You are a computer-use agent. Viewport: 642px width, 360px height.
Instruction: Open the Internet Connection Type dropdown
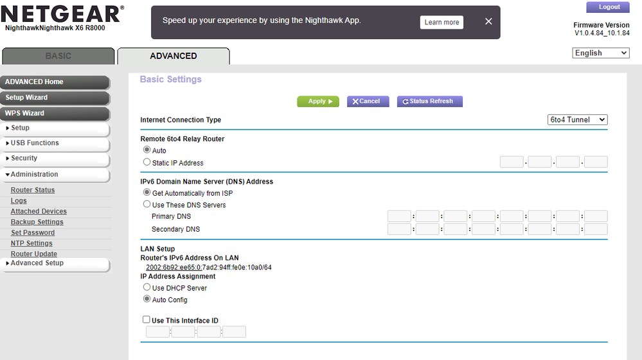point(577,120)
